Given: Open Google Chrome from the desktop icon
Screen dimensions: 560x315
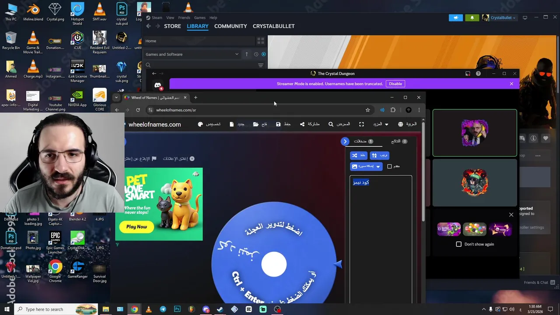Looking at the screenshot, I should point(55,271).
